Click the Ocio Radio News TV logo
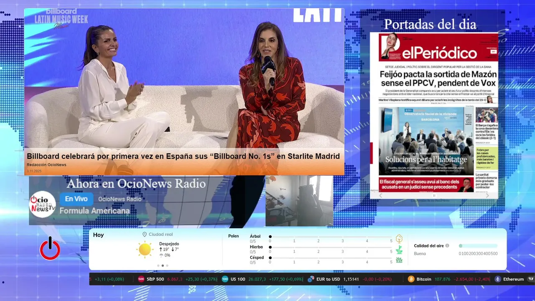The width and height of the screenshot is (535, 301). [x=43, y=204]
